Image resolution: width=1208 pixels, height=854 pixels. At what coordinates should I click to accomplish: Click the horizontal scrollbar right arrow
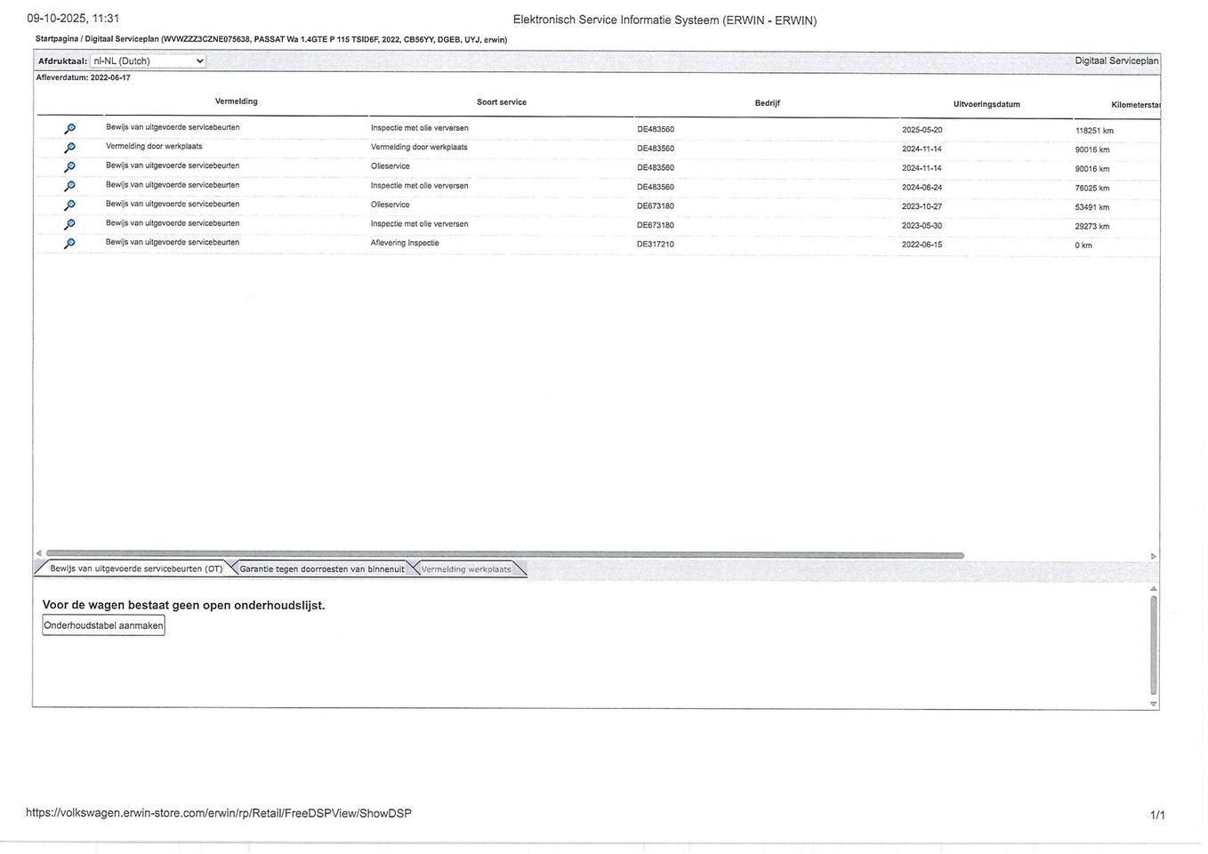[x=1153, y=556]
